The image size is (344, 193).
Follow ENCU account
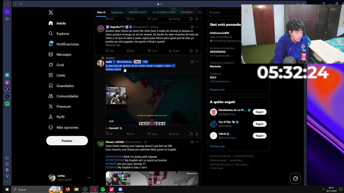point(260,136)
